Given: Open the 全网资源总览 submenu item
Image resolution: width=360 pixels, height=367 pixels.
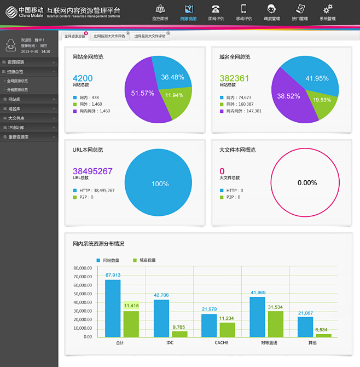Looking at the screenshot, I should pos(18,81).
